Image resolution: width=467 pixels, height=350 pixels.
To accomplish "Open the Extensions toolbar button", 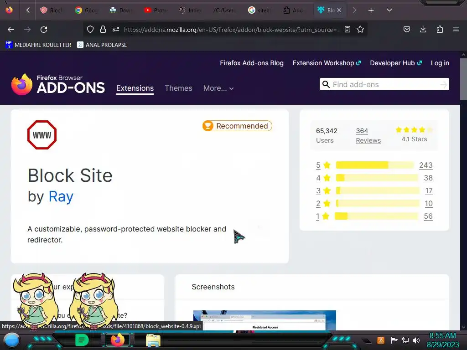I will pos(440,29).
